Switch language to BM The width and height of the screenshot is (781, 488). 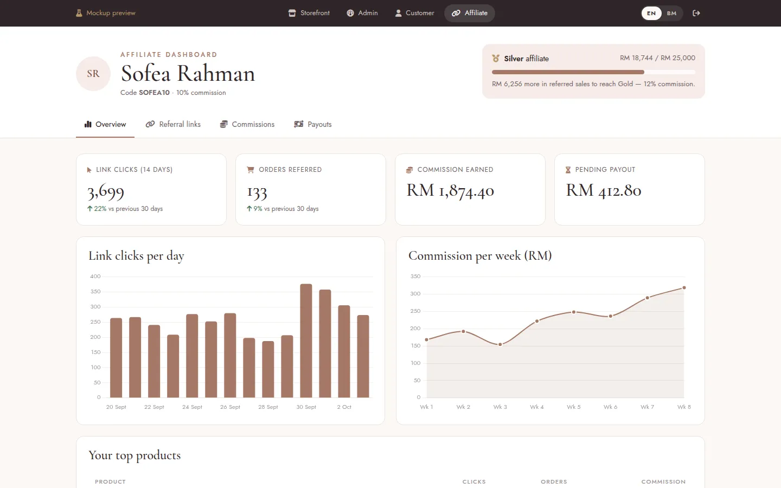[x=672, y=13]
